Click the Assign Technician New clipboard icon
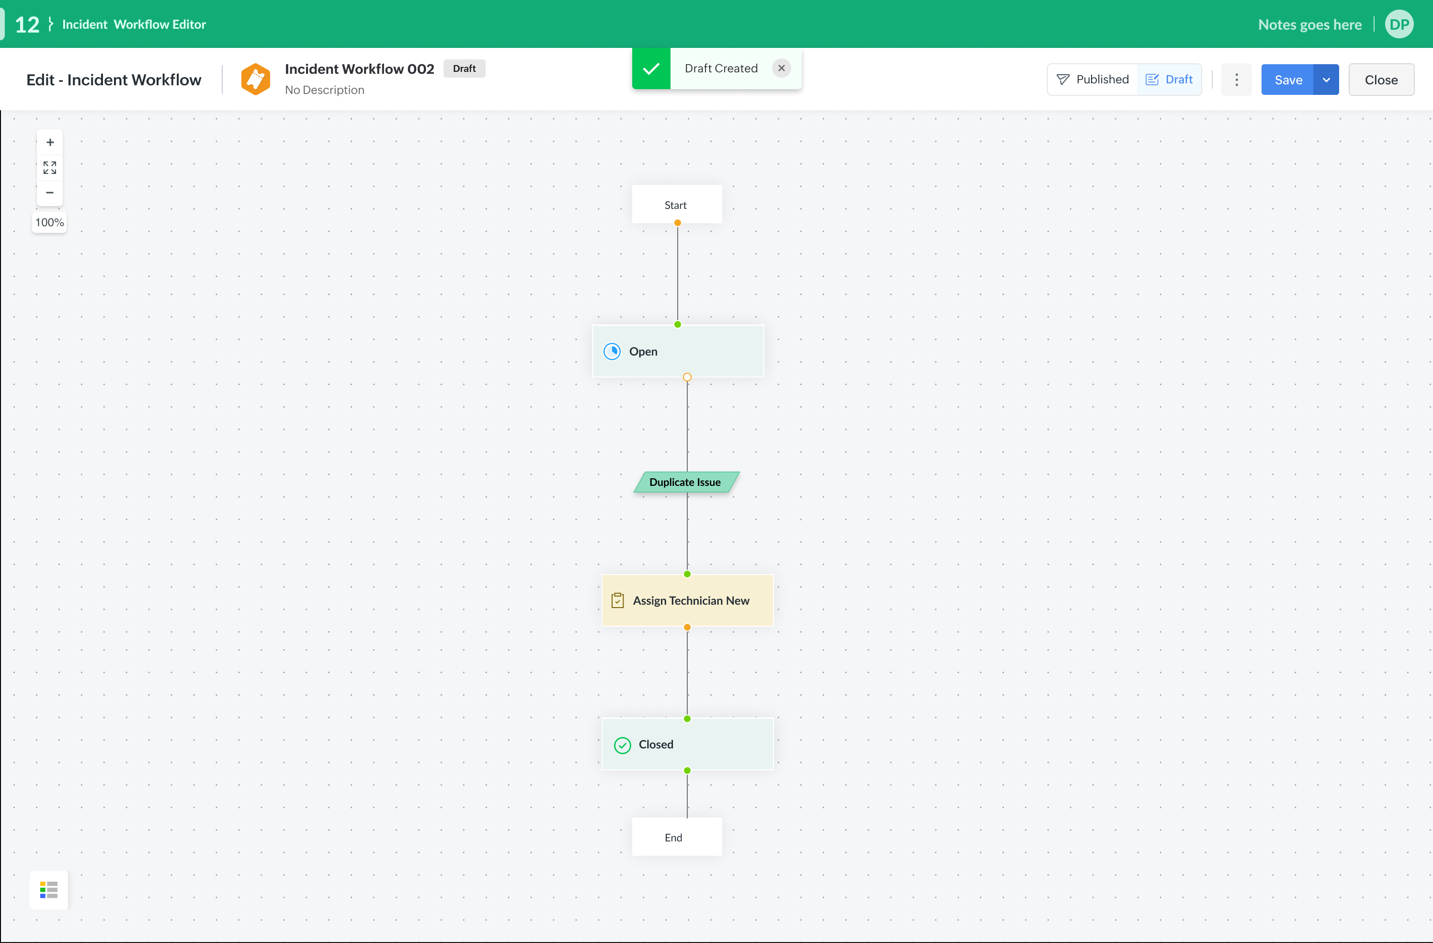 [617, 601]
